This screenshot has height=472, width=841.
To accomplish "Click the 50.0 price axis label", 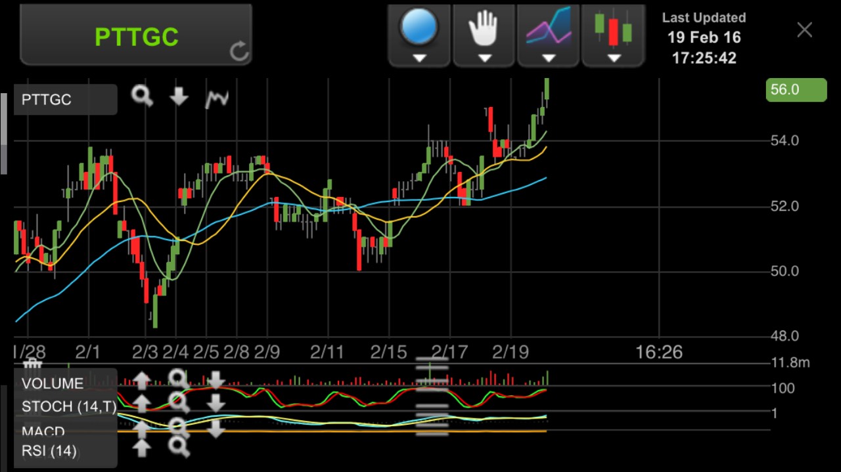I will [x=784, y=270].
